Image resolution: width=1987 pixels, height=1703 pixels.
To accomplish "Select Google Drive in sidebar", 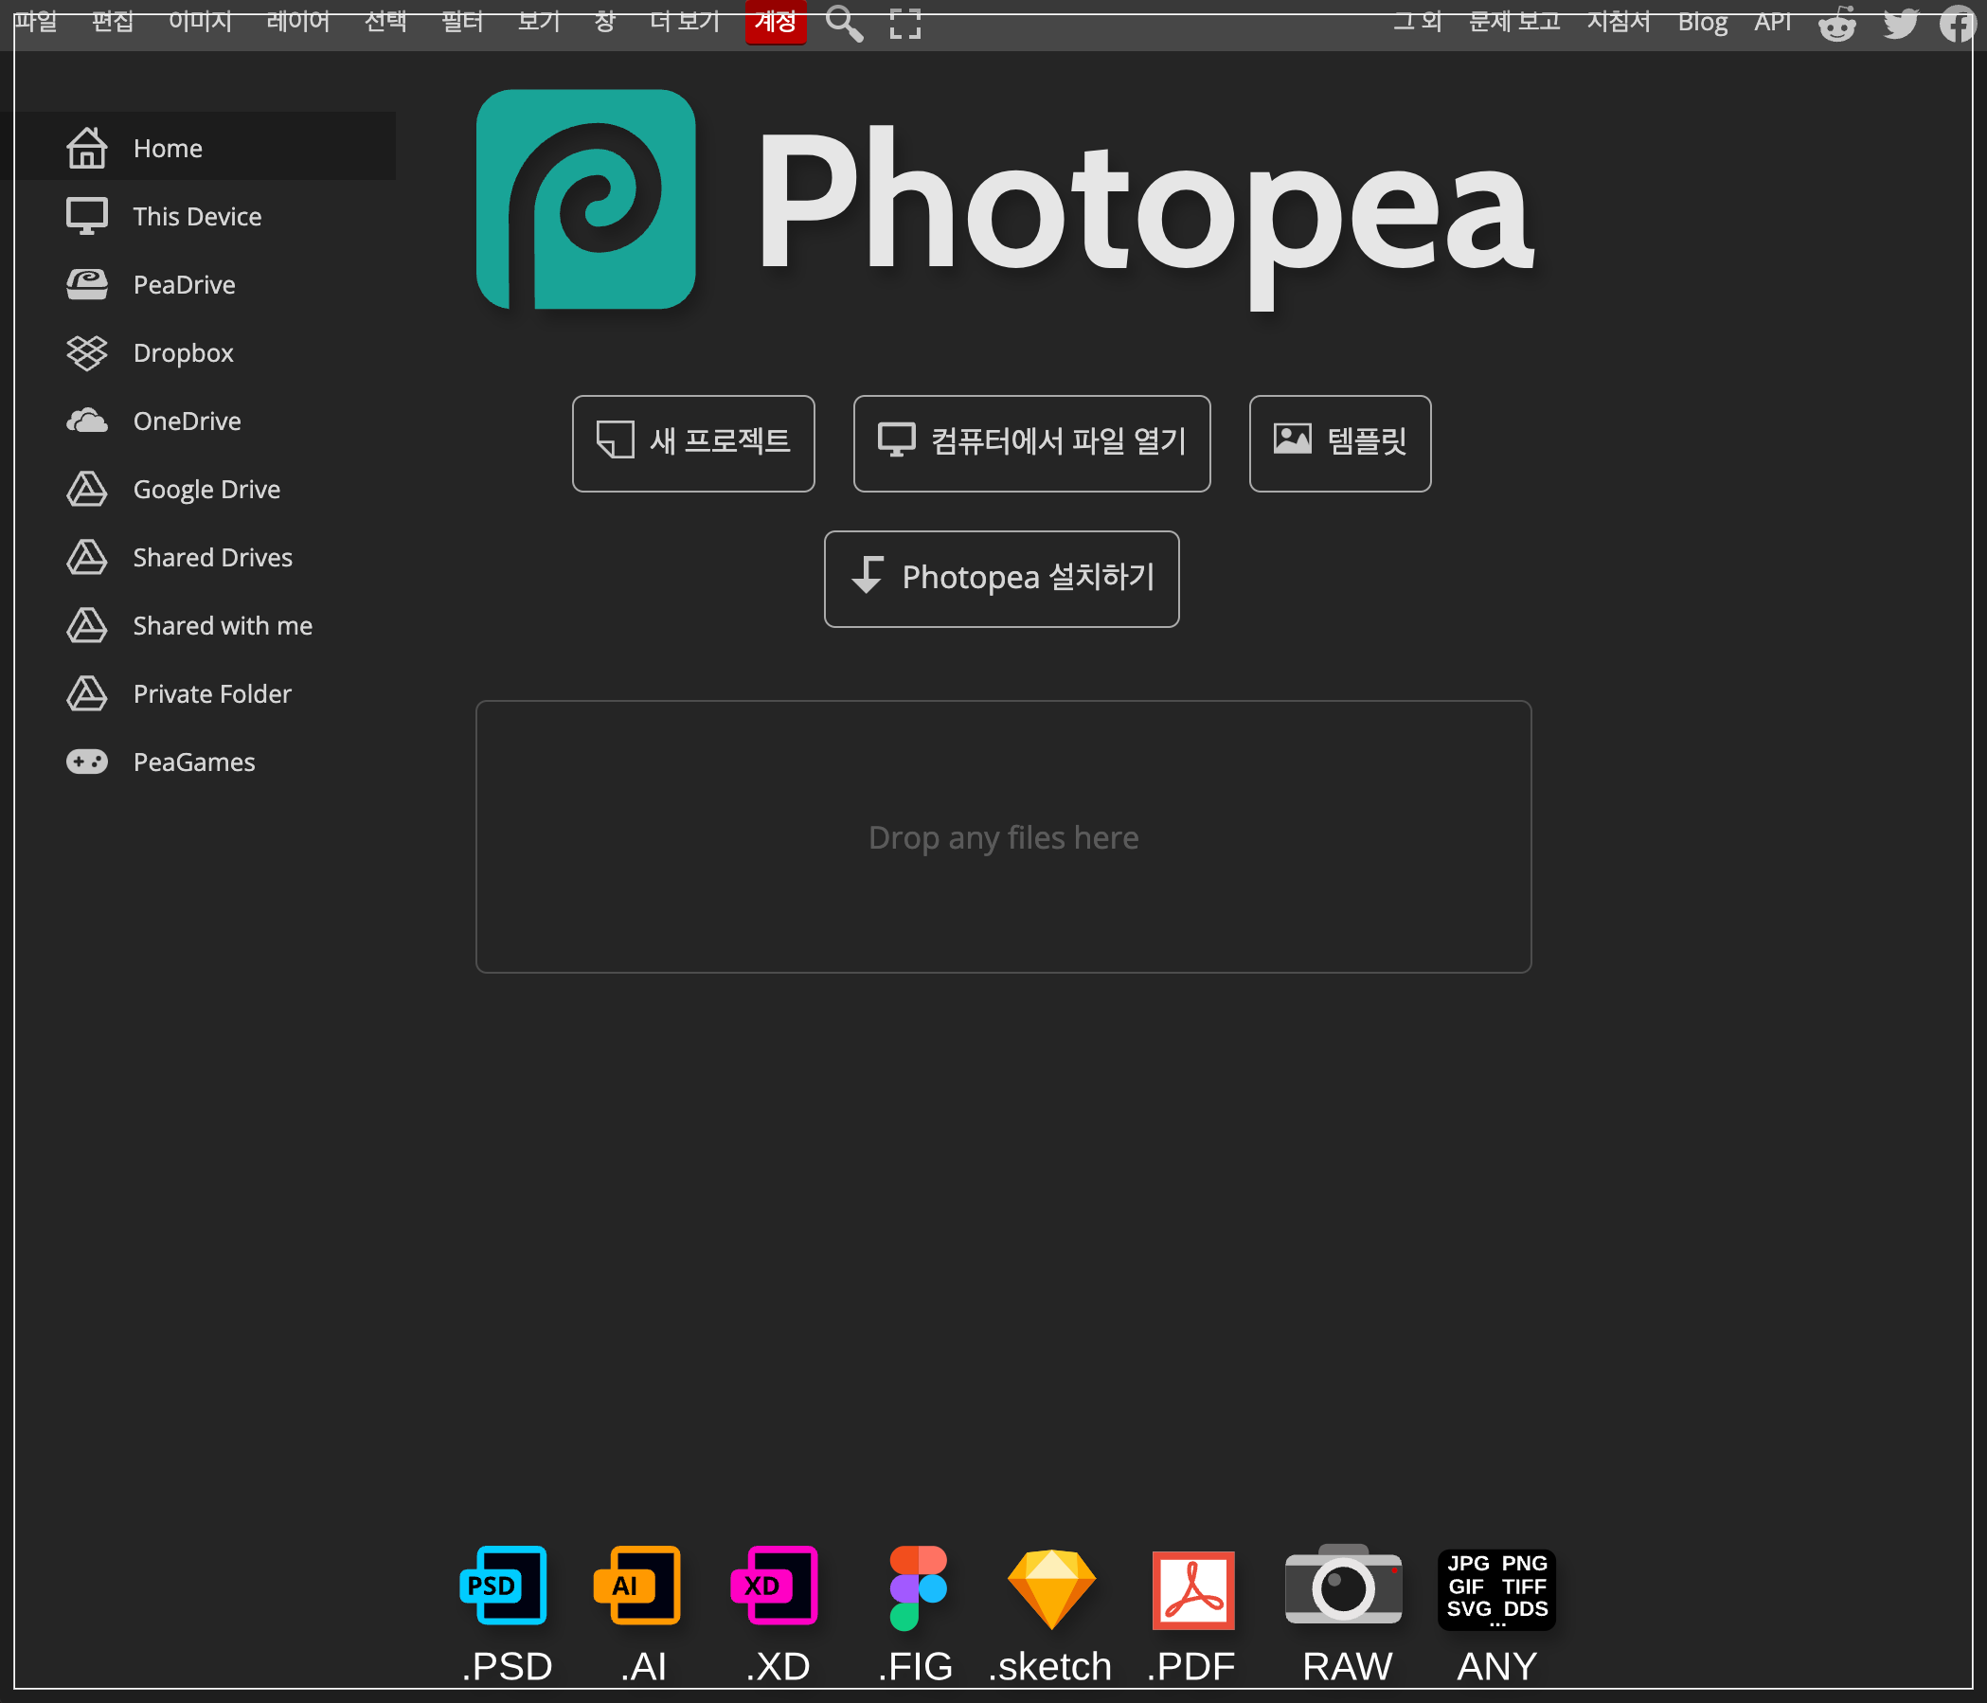I will 206,489.
